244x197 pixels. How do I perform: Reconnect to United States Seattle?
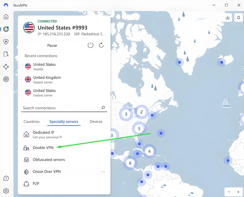(x=64, y=66)
